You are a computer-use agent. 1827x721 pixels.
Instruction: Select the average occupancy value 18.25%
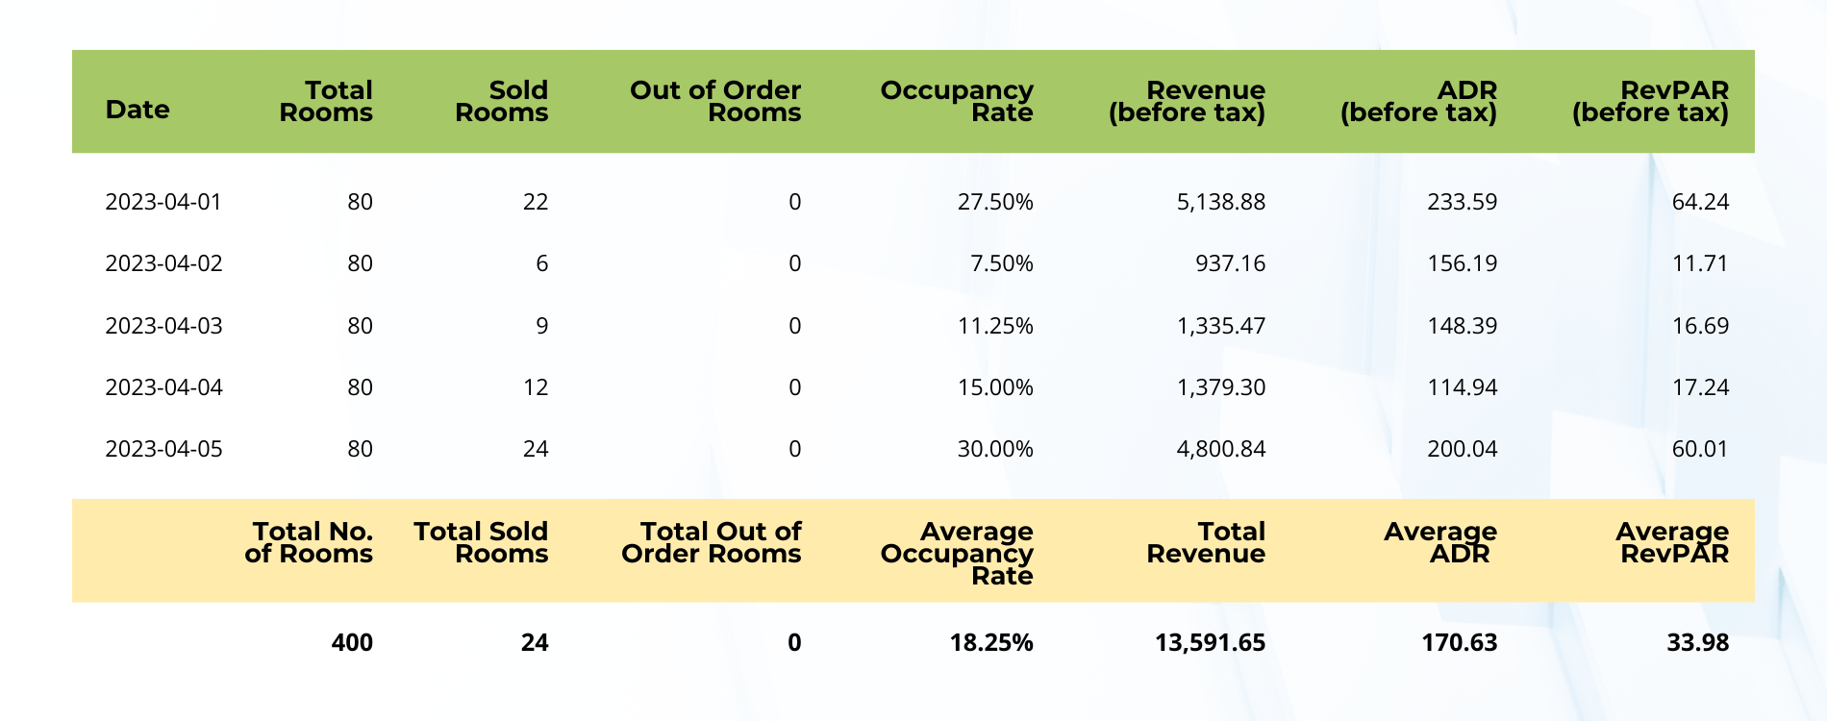pos(991,642)
